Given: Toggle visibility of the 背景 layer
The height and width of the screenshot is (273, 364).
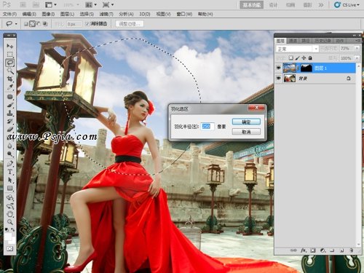Looking at the screenshot, I should [x=279, y=78].
